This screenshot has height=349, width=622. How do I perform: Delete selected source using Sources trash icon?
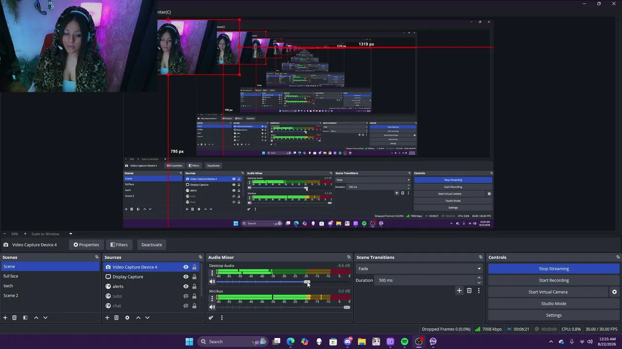click(x=116, y=317)
